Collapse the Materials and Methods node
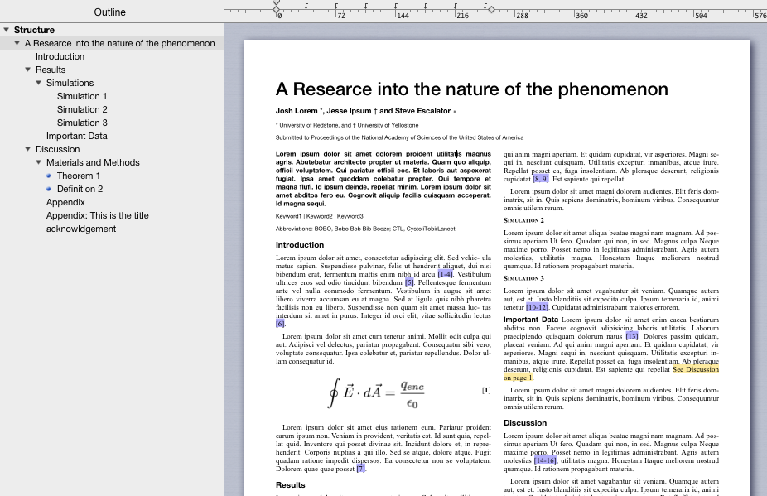Viewport: 767px width, 496px height. 38,162
